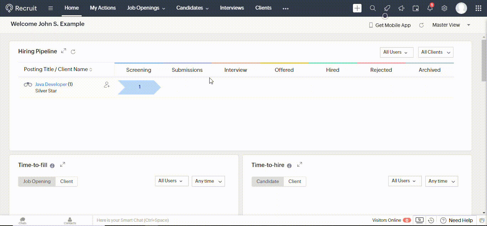
Task: Open the notifications bell icon
Action: click(x=430, y=8)
